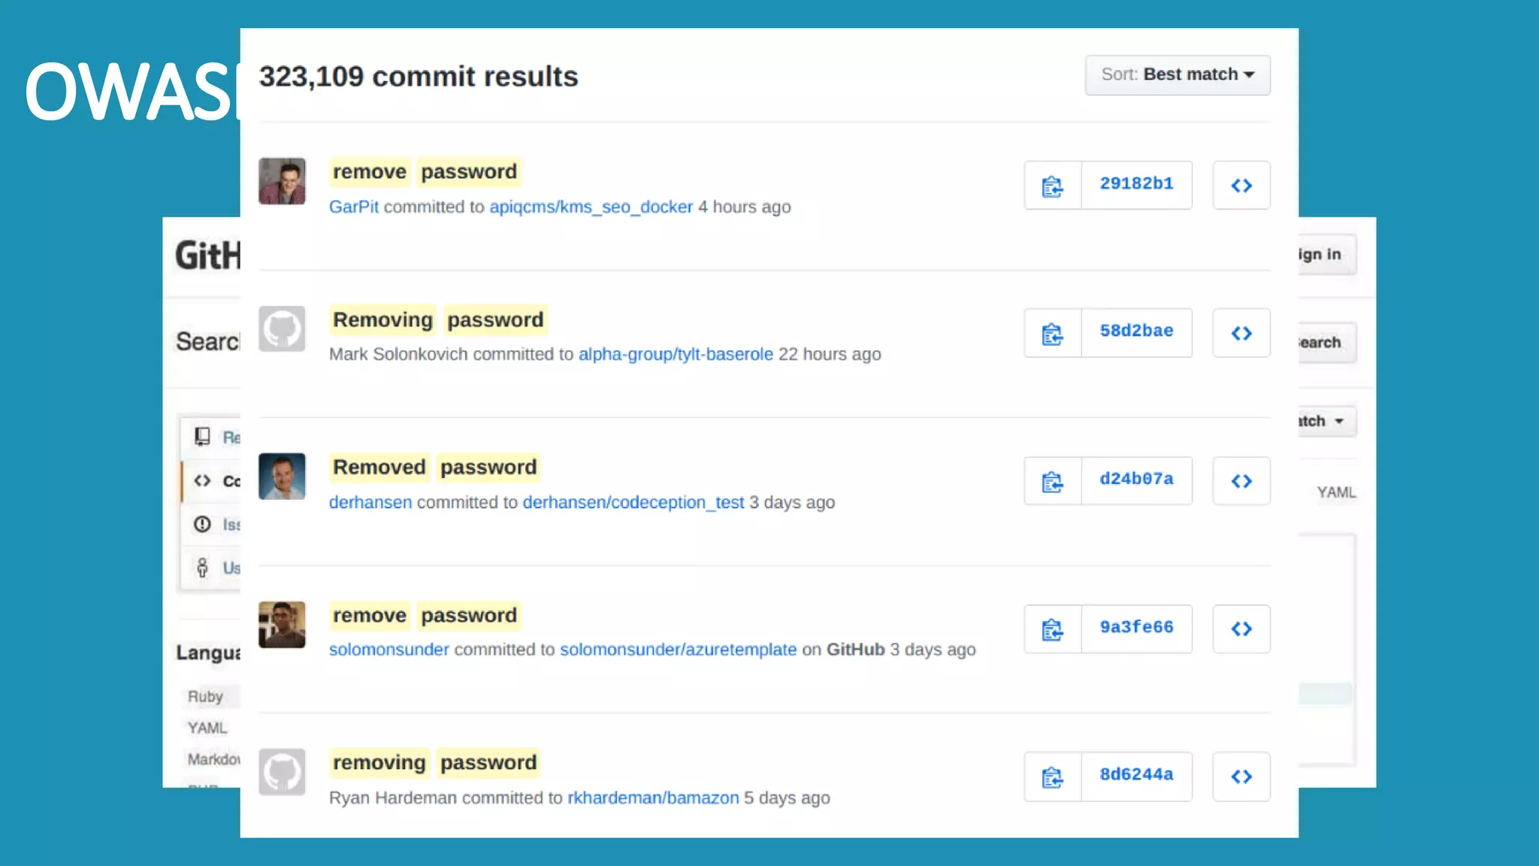Click derhansen's avatar thumbnail
This screenshot has width=1539, height=866.
[x=282, y=477]
